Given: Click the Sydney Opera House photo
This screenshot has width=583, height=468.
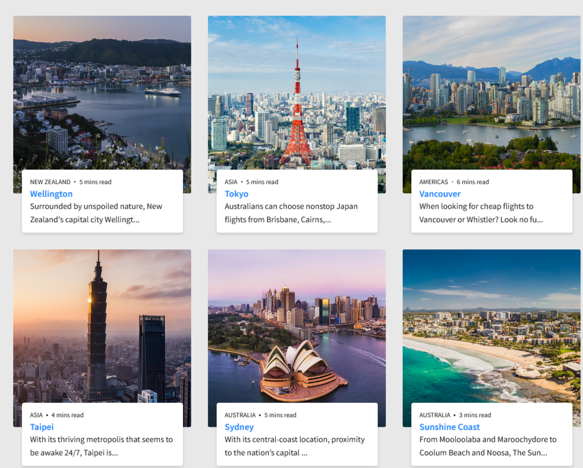Looking at the screenshot, I should pyautogui.click(x=297, y=326).
